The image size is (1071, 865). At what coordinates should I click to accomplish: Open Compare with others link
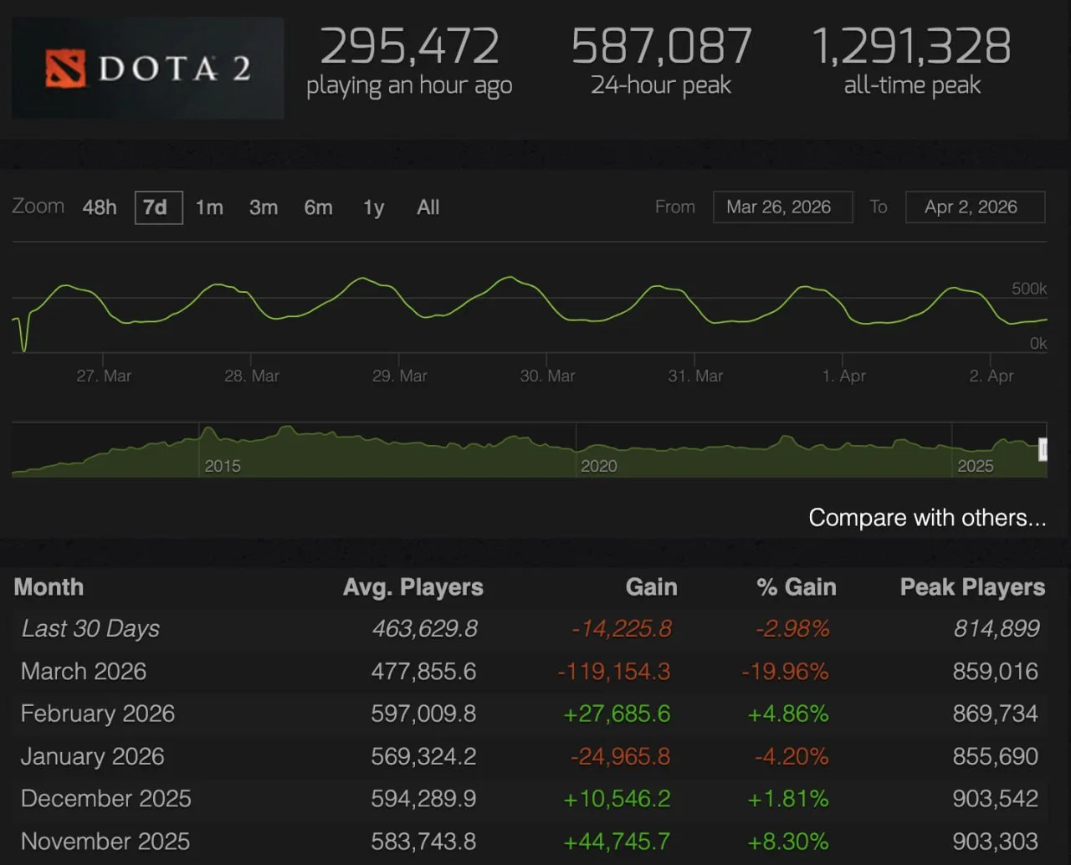coord(926,518)
